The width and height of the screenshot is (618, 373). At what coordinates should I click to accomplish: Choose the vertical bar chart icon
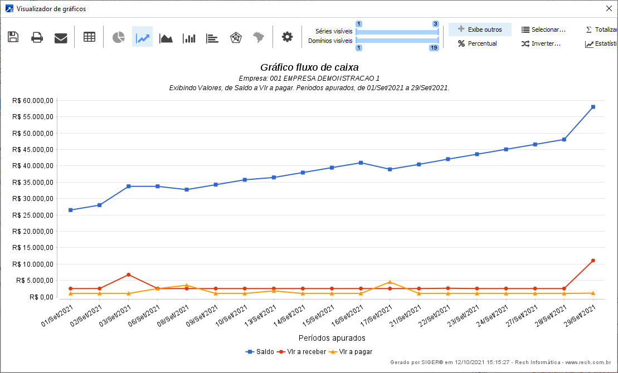[x=189, y=37]
